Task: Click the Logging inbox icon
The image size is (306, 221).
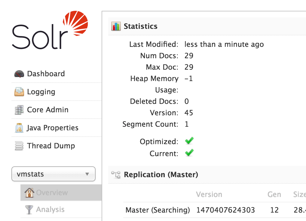Action: (19, 92)
